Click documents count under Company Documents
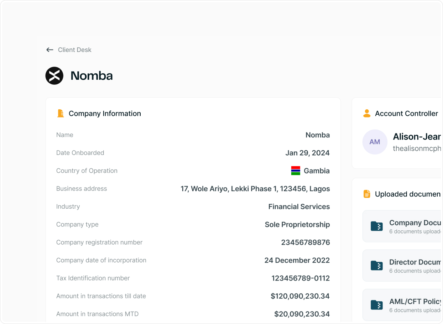 [x=415, y=231]
